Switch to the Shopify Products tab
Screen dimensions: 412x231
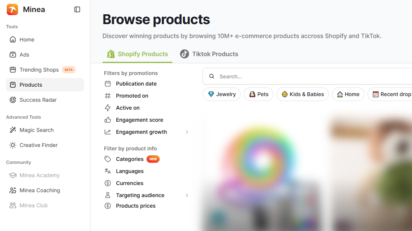137,54
